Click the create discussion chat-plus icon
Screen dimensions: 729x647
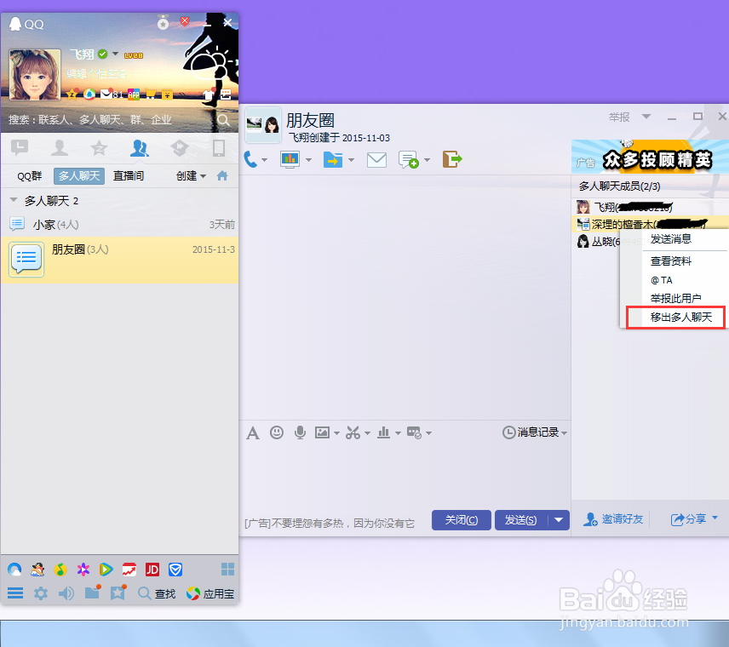409,159
